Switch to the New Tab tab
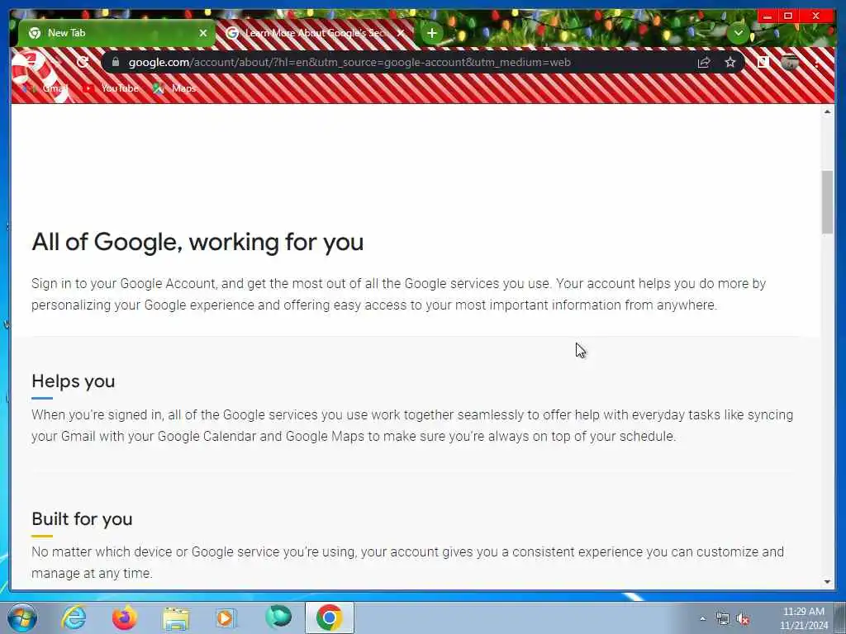 pyautogui.click(x=116, y=33)
